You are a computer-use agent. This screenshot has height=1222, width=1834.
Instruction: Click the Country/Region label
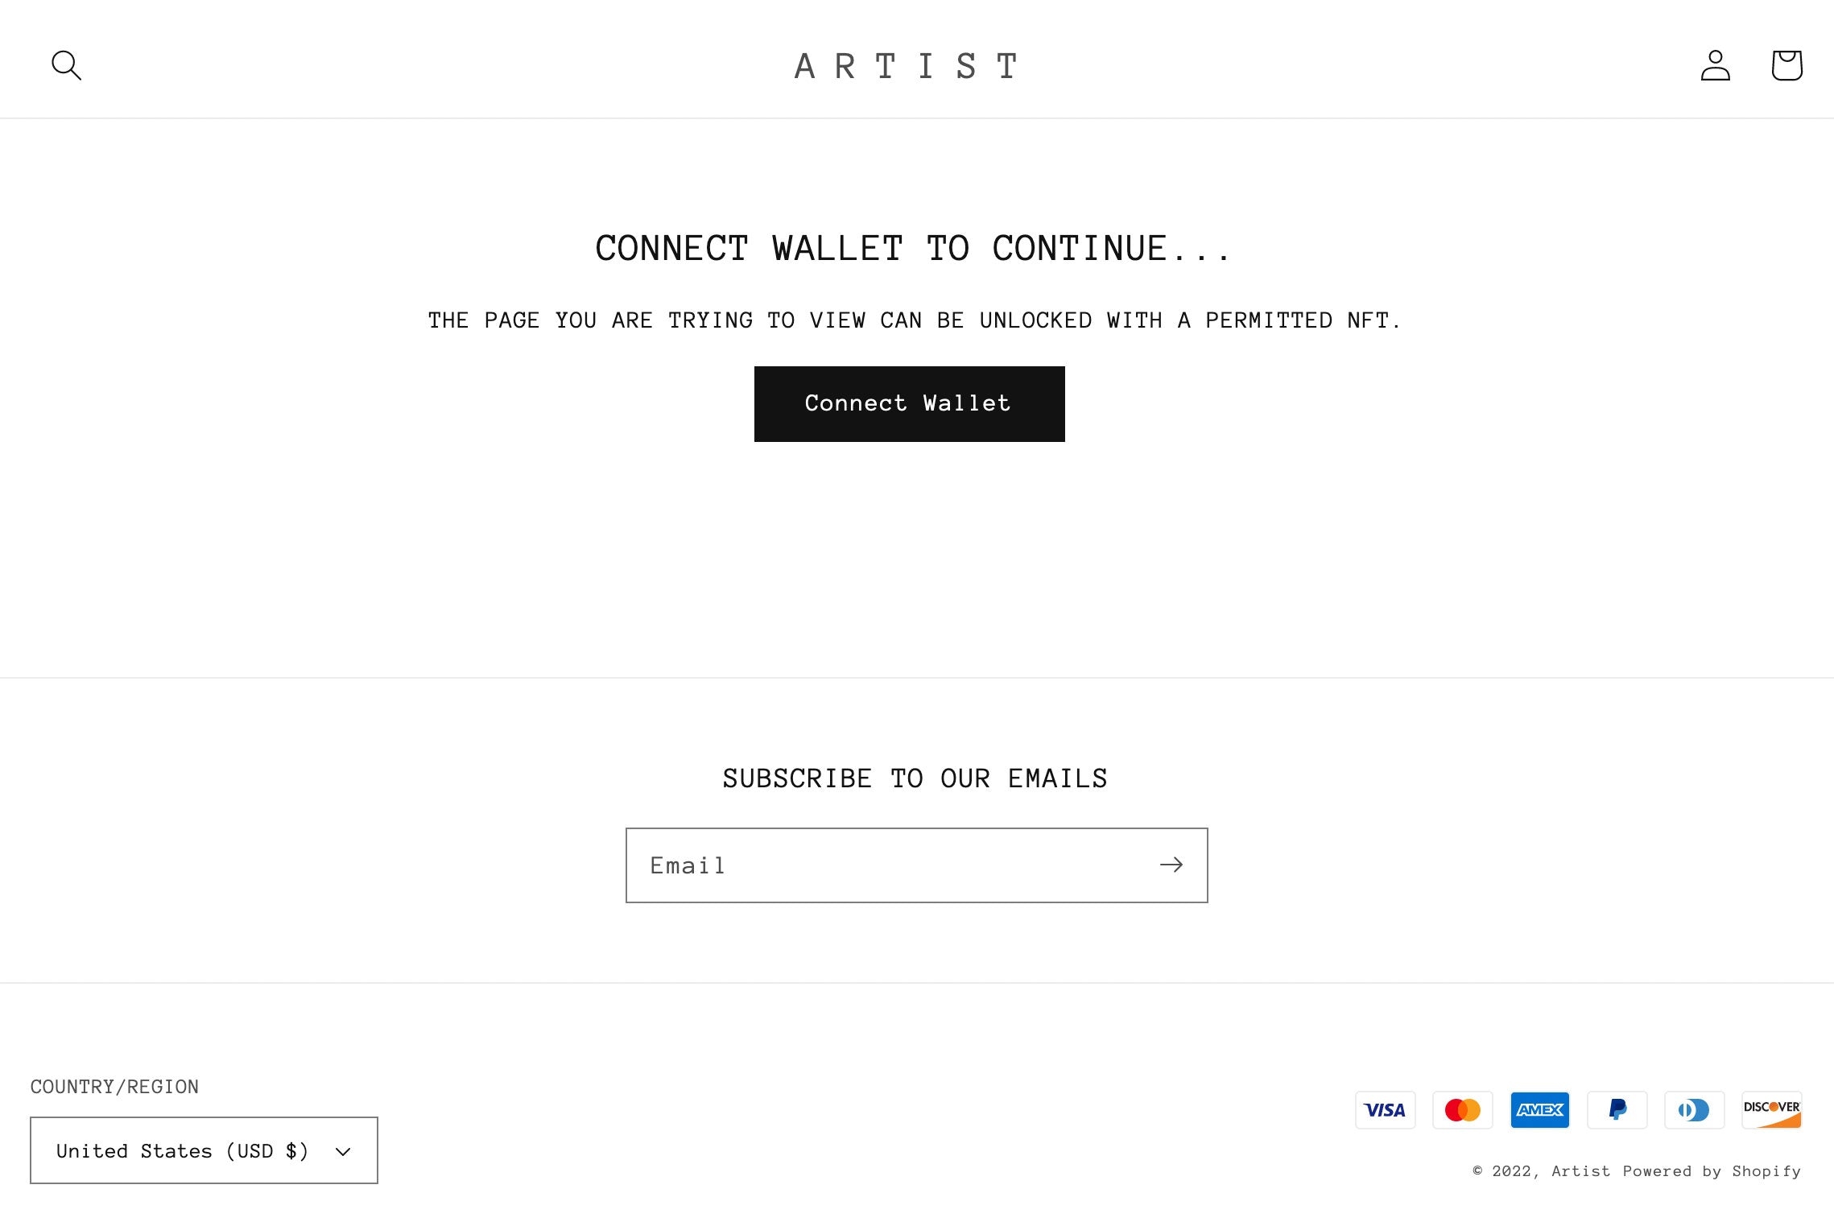114,1087
